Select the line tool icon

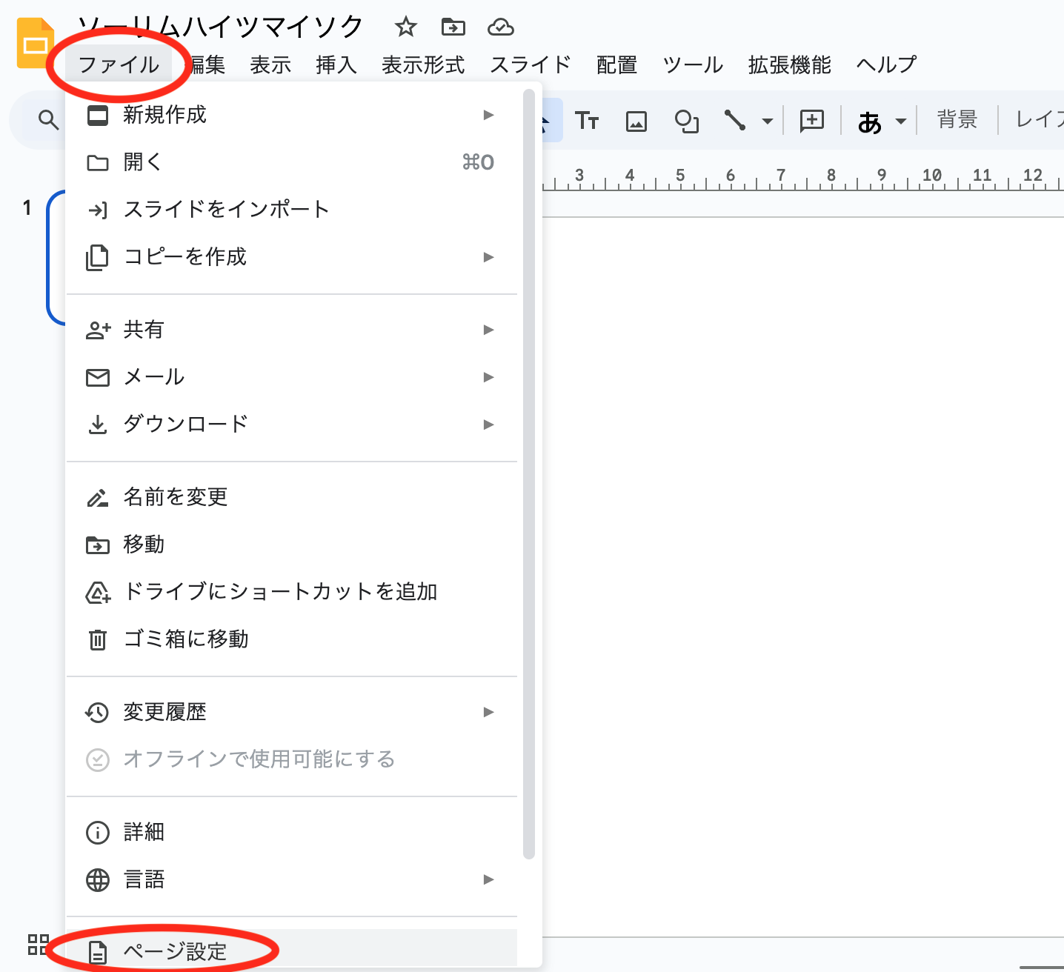pyautogui.click(x=734, y=120)
